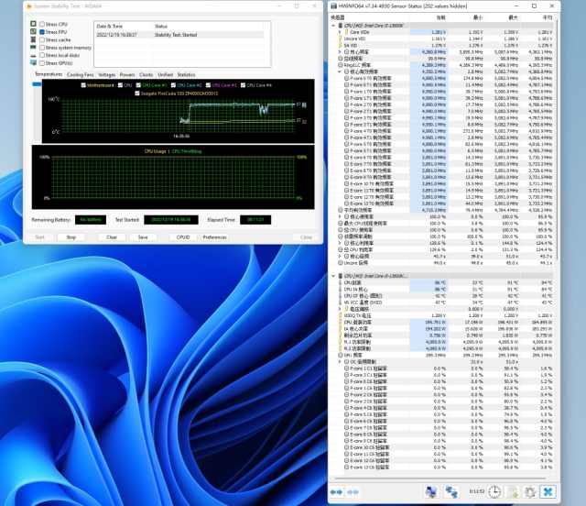Click the Save button
This screenshot has width=586, height=506.
[143, 237]
